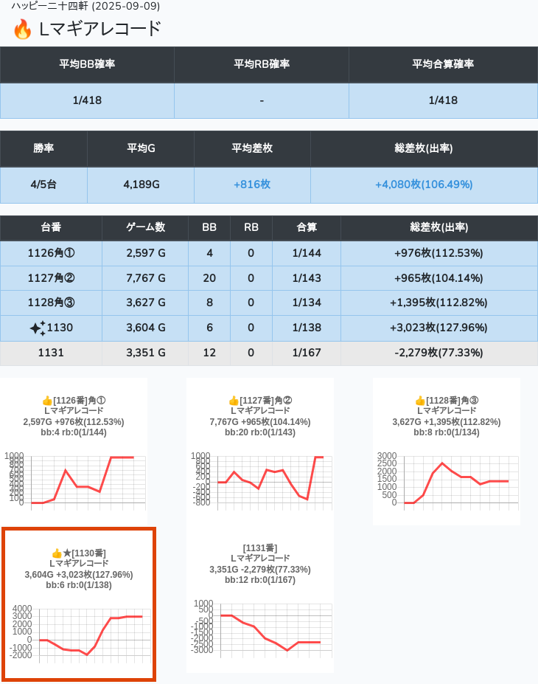Image resolution: width=538 pixels, height=684 pixels.
Task: Click the -2,279枚(77.33%) cell in table
Action: (439, 353)
